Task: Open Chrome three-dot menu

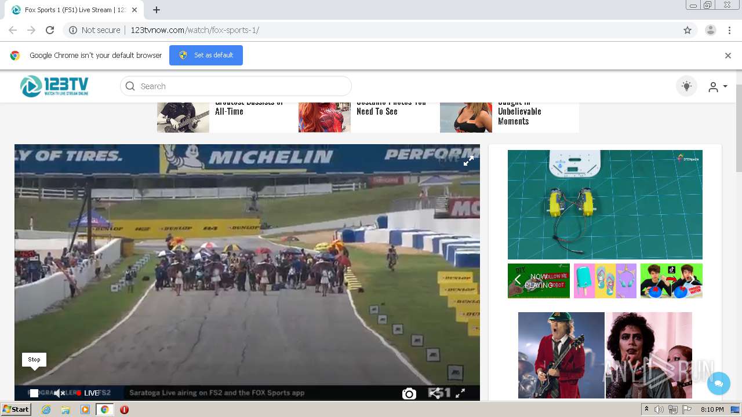Action: (729, 30)
